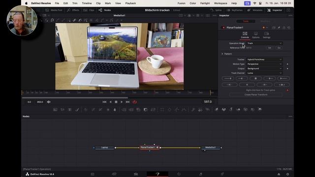Open the Nodes panel options menu
The width and height of the screenshot is (315, 177).
point(290,117)
